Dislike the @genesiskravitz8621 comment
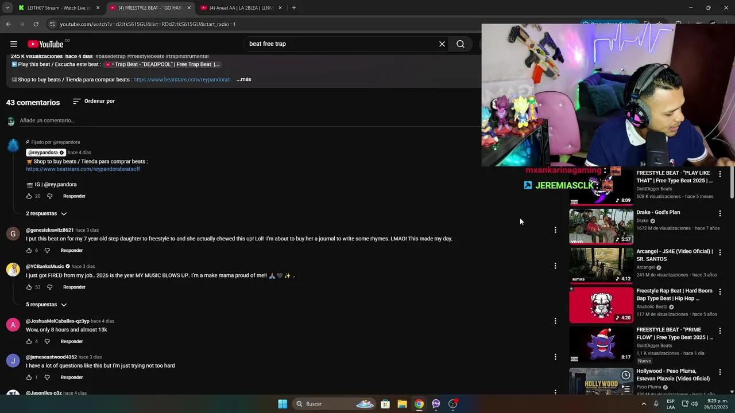The image size is (735, 413). click(48, 251)
